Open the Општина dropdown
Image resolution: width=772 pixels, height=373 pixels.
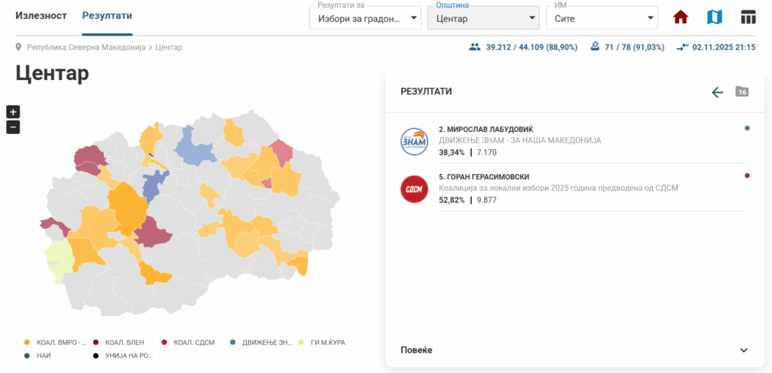coord(482,18)
